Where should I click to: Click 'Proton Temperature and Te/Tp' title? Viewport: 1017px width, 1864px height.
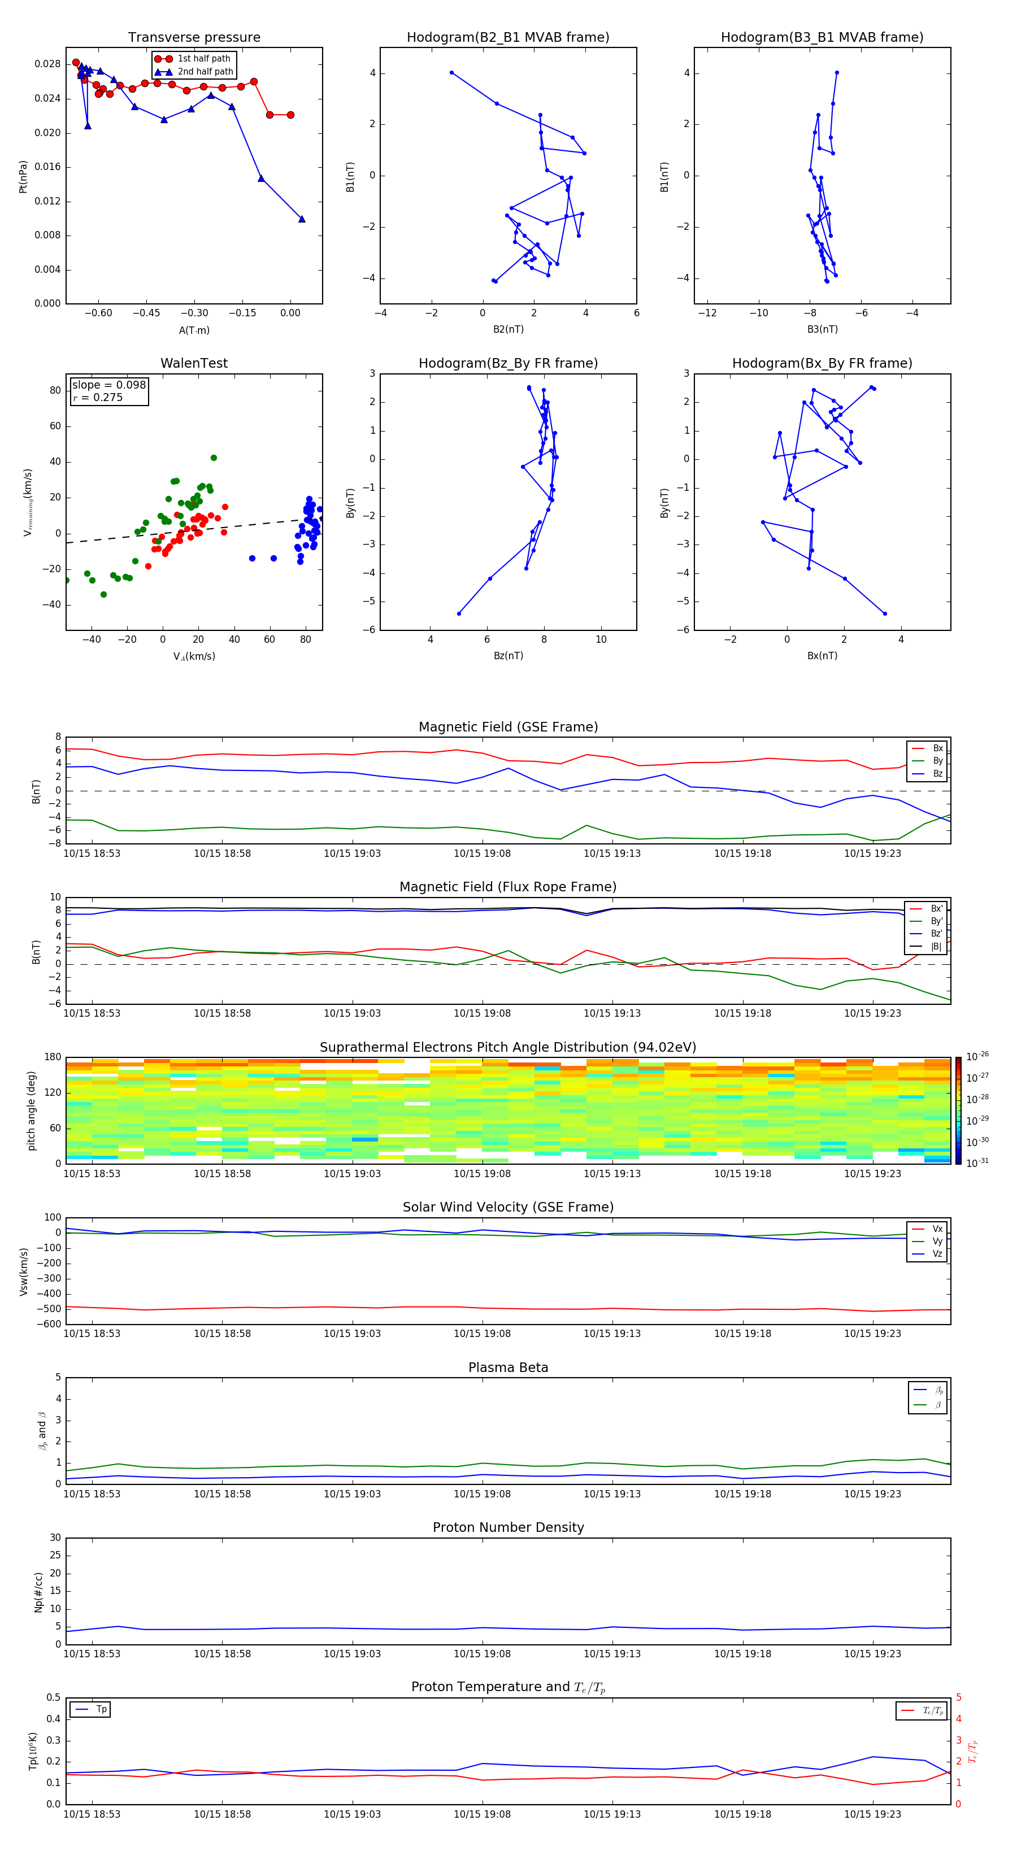(x=508, y=1687)
